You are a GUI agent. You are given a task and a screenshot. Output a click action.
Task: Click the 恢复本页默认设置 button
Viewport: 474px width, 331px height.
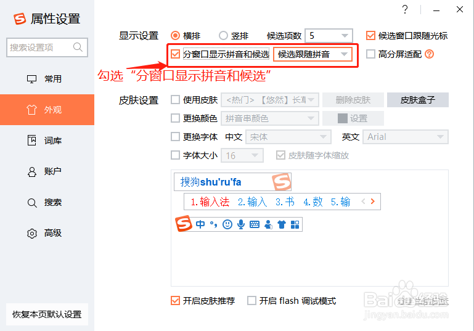tap(47, 314)
